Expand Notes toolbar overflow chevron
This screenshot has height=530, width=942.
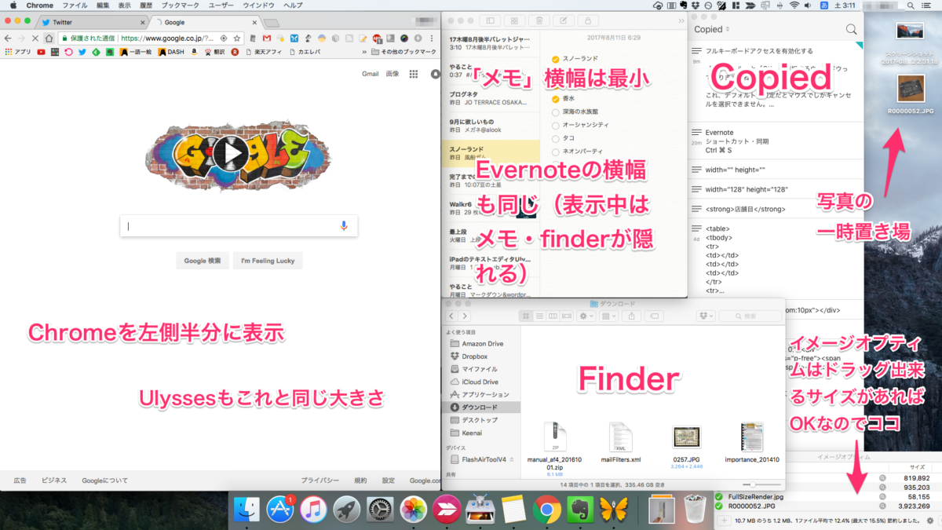(681, 20)
